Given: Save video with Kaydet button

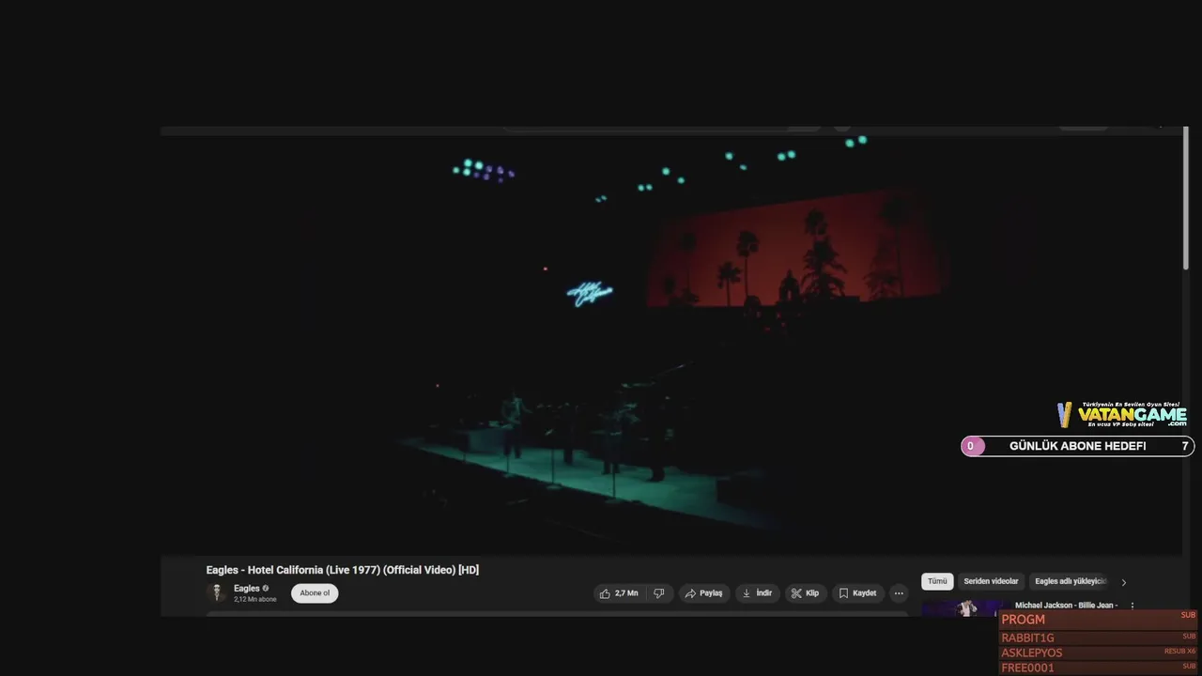Looking at the screenshot, I should click(x=857, y=593).
